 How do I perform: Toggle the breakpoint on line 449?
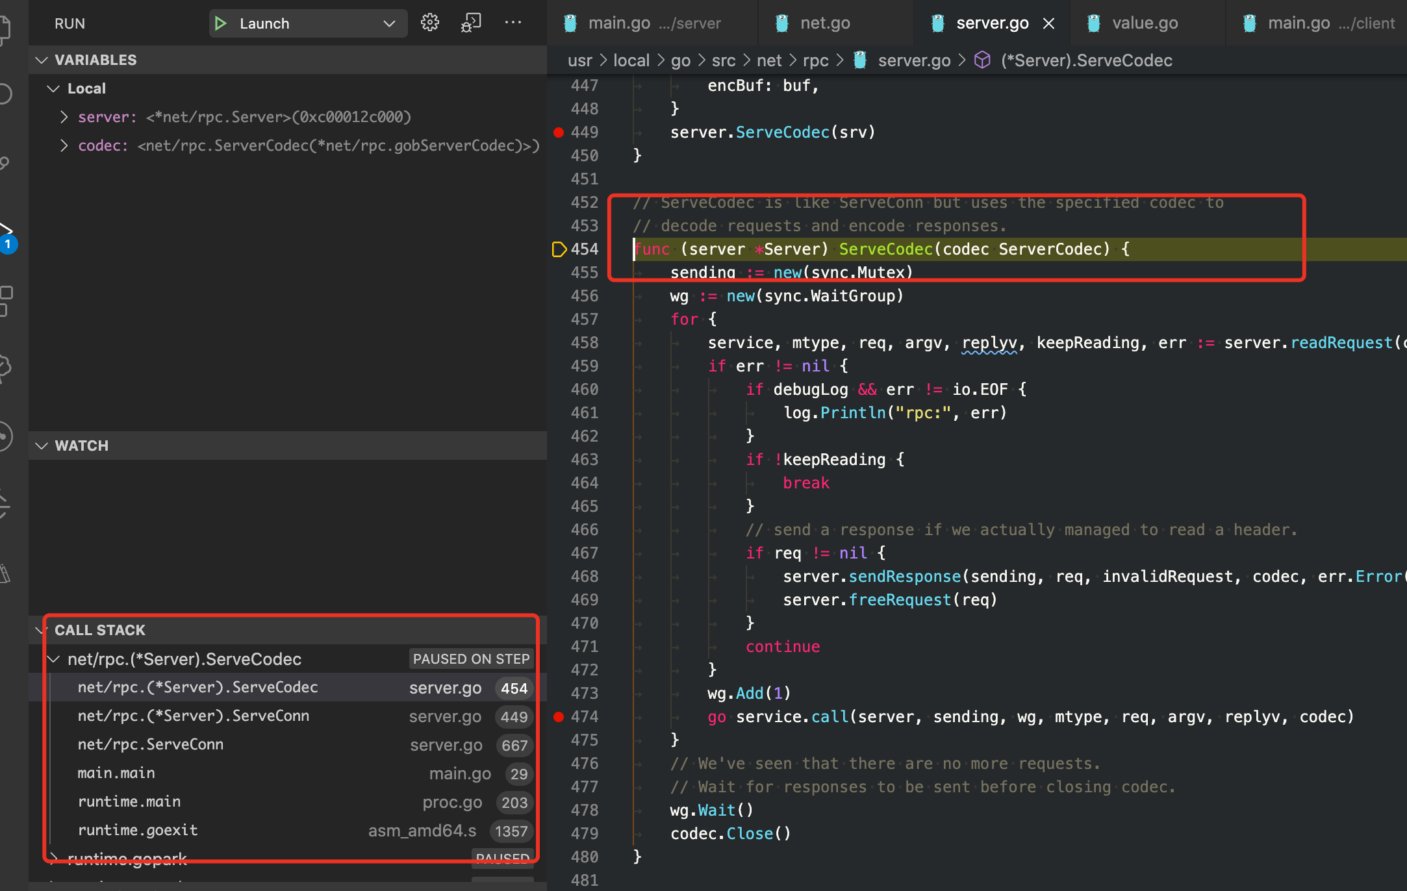pyautogui.click(x=558, y=132)
